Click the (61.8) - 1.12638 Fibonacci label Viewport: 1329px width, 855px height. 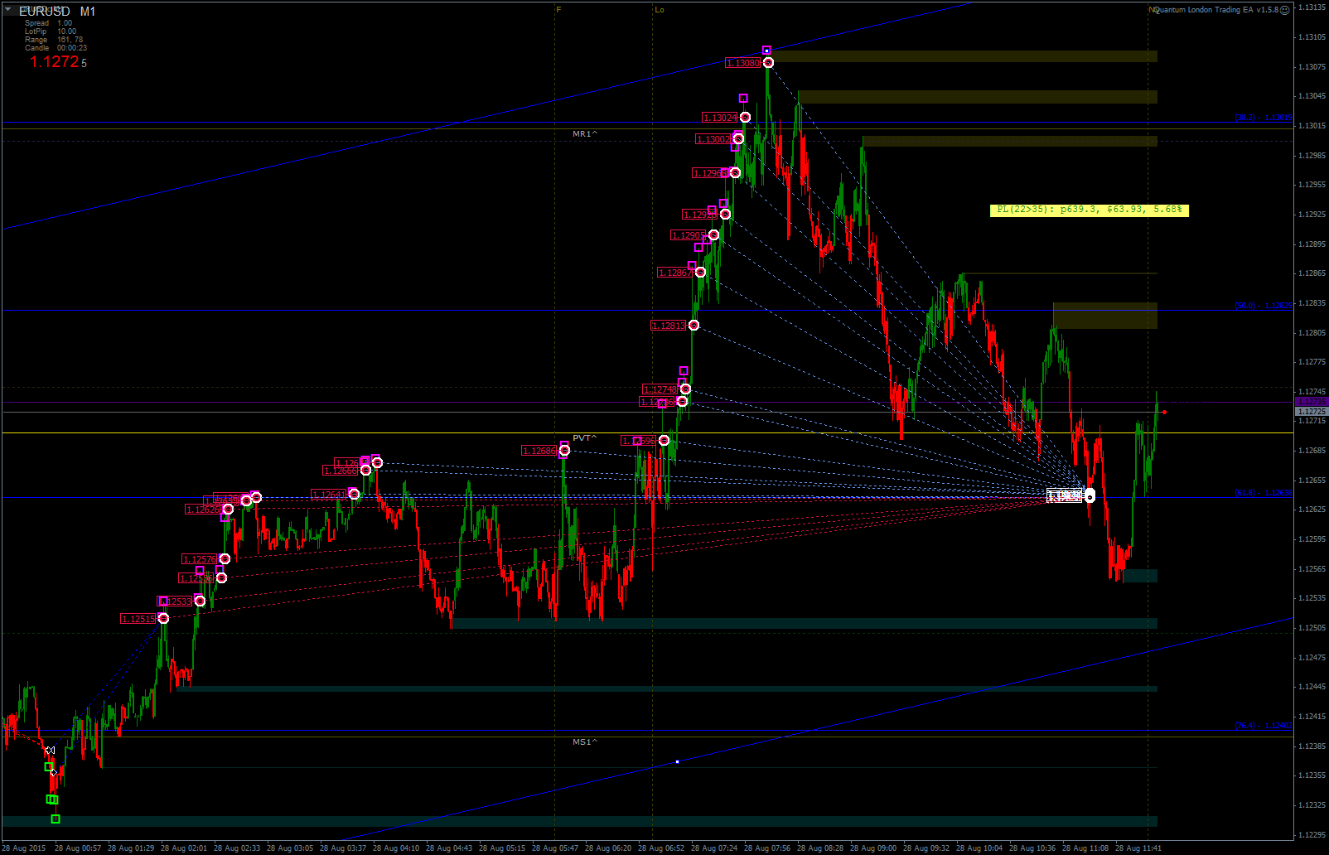1264,493
